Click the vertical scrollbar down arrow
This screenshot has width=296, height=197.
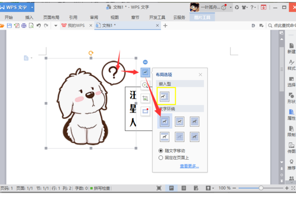(x=282, y=162)
